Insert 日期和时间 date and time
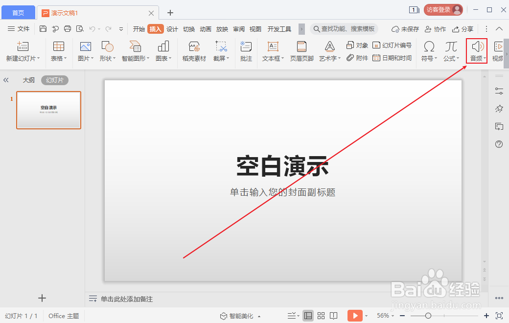This screenshot has height=323, width=509. tap(392, 58)
